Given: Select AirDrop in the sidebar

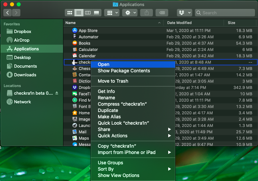Looking at the screenshot, I should click(x=22, y=40).
